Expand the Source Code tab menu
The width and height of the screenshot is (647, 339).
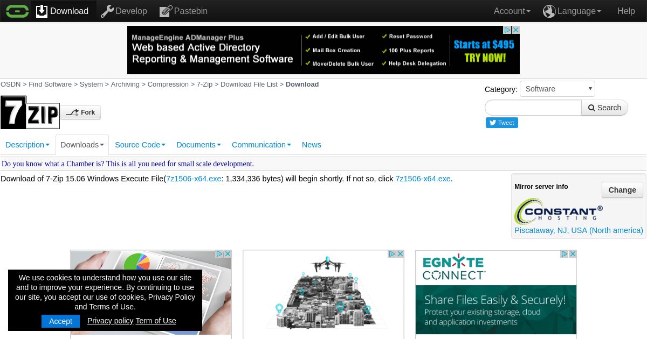(140, 145)
